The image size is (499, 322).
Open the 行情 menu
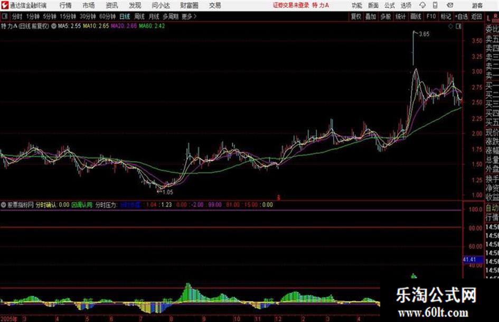pyautogui.click(x=65, y=5)
